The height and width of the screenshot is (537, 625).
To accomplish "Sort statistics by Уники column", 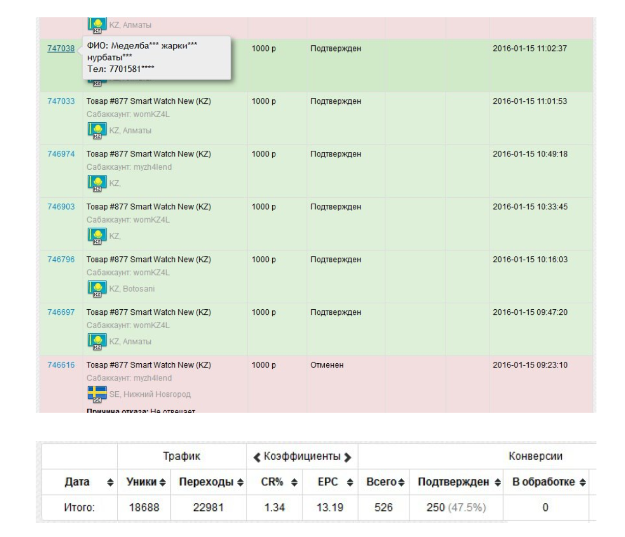I will pyautogui.click(x=144, y=482).
